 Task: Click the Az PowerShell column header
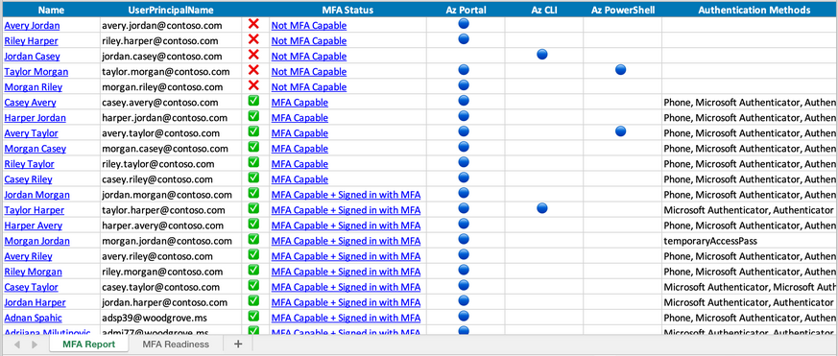[623, 11]
